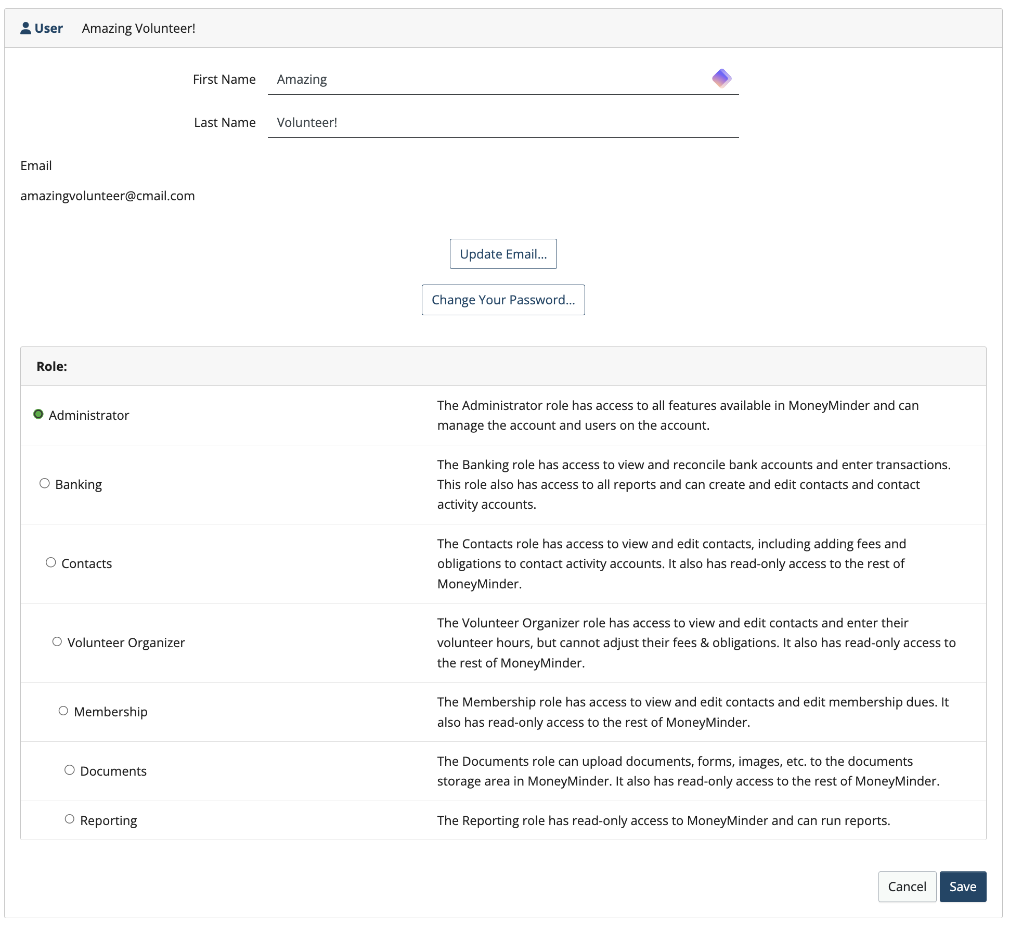Click the 'Volunteer Organizer' role label
The height and width of the screenshot is (926, 1009).
[126, 642]
